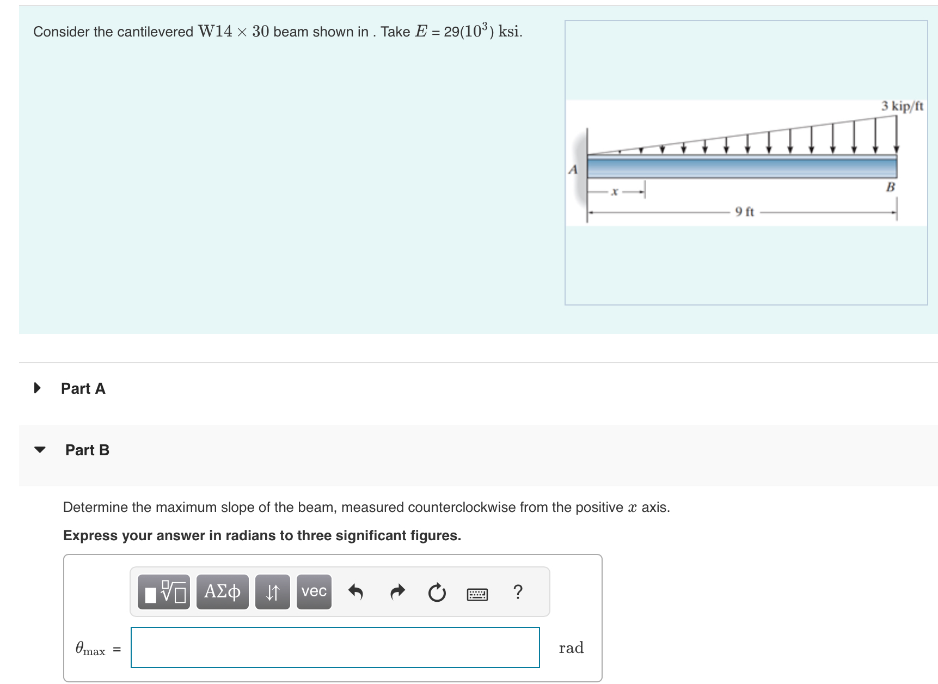Click the rad unit label
Viewport: 938px width, 684px height.
click(x=571, y=648)
